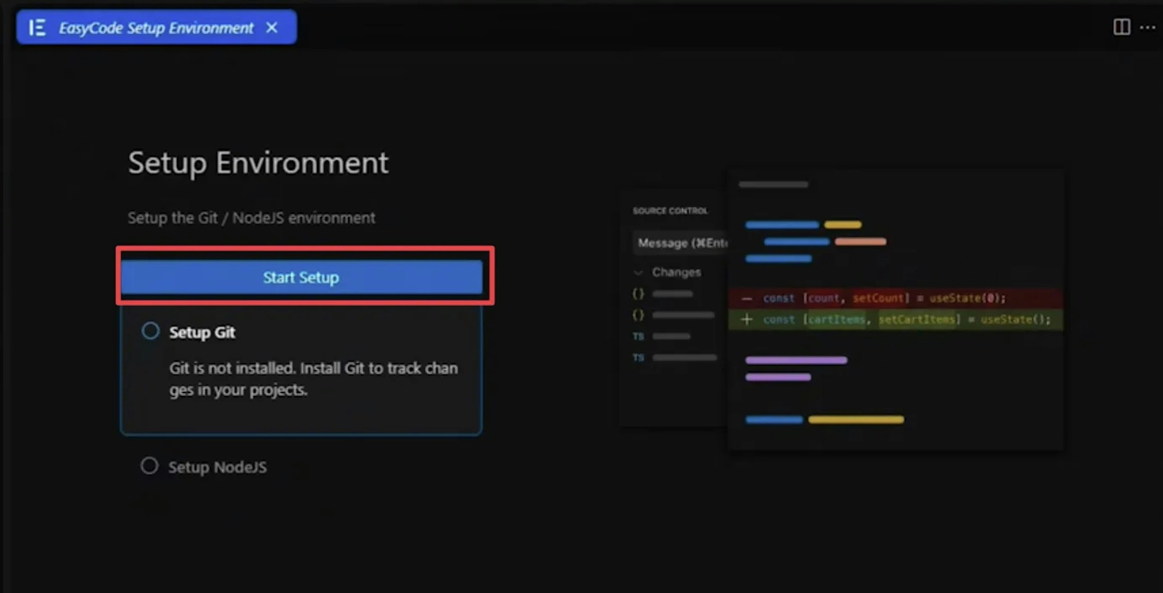This screenshot has width=1163, height=593.
Task: Click the Start Setup button
Action: pos(301,277)
